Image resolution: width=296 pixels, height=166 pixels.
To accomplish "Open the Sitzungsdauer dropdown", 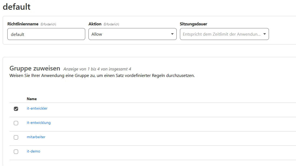I will point(222,34).
